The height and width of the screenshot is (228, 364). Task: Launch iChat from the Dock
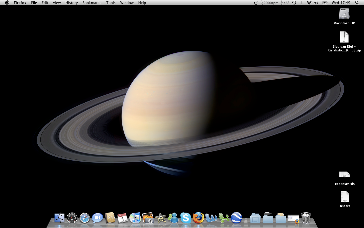97,218
